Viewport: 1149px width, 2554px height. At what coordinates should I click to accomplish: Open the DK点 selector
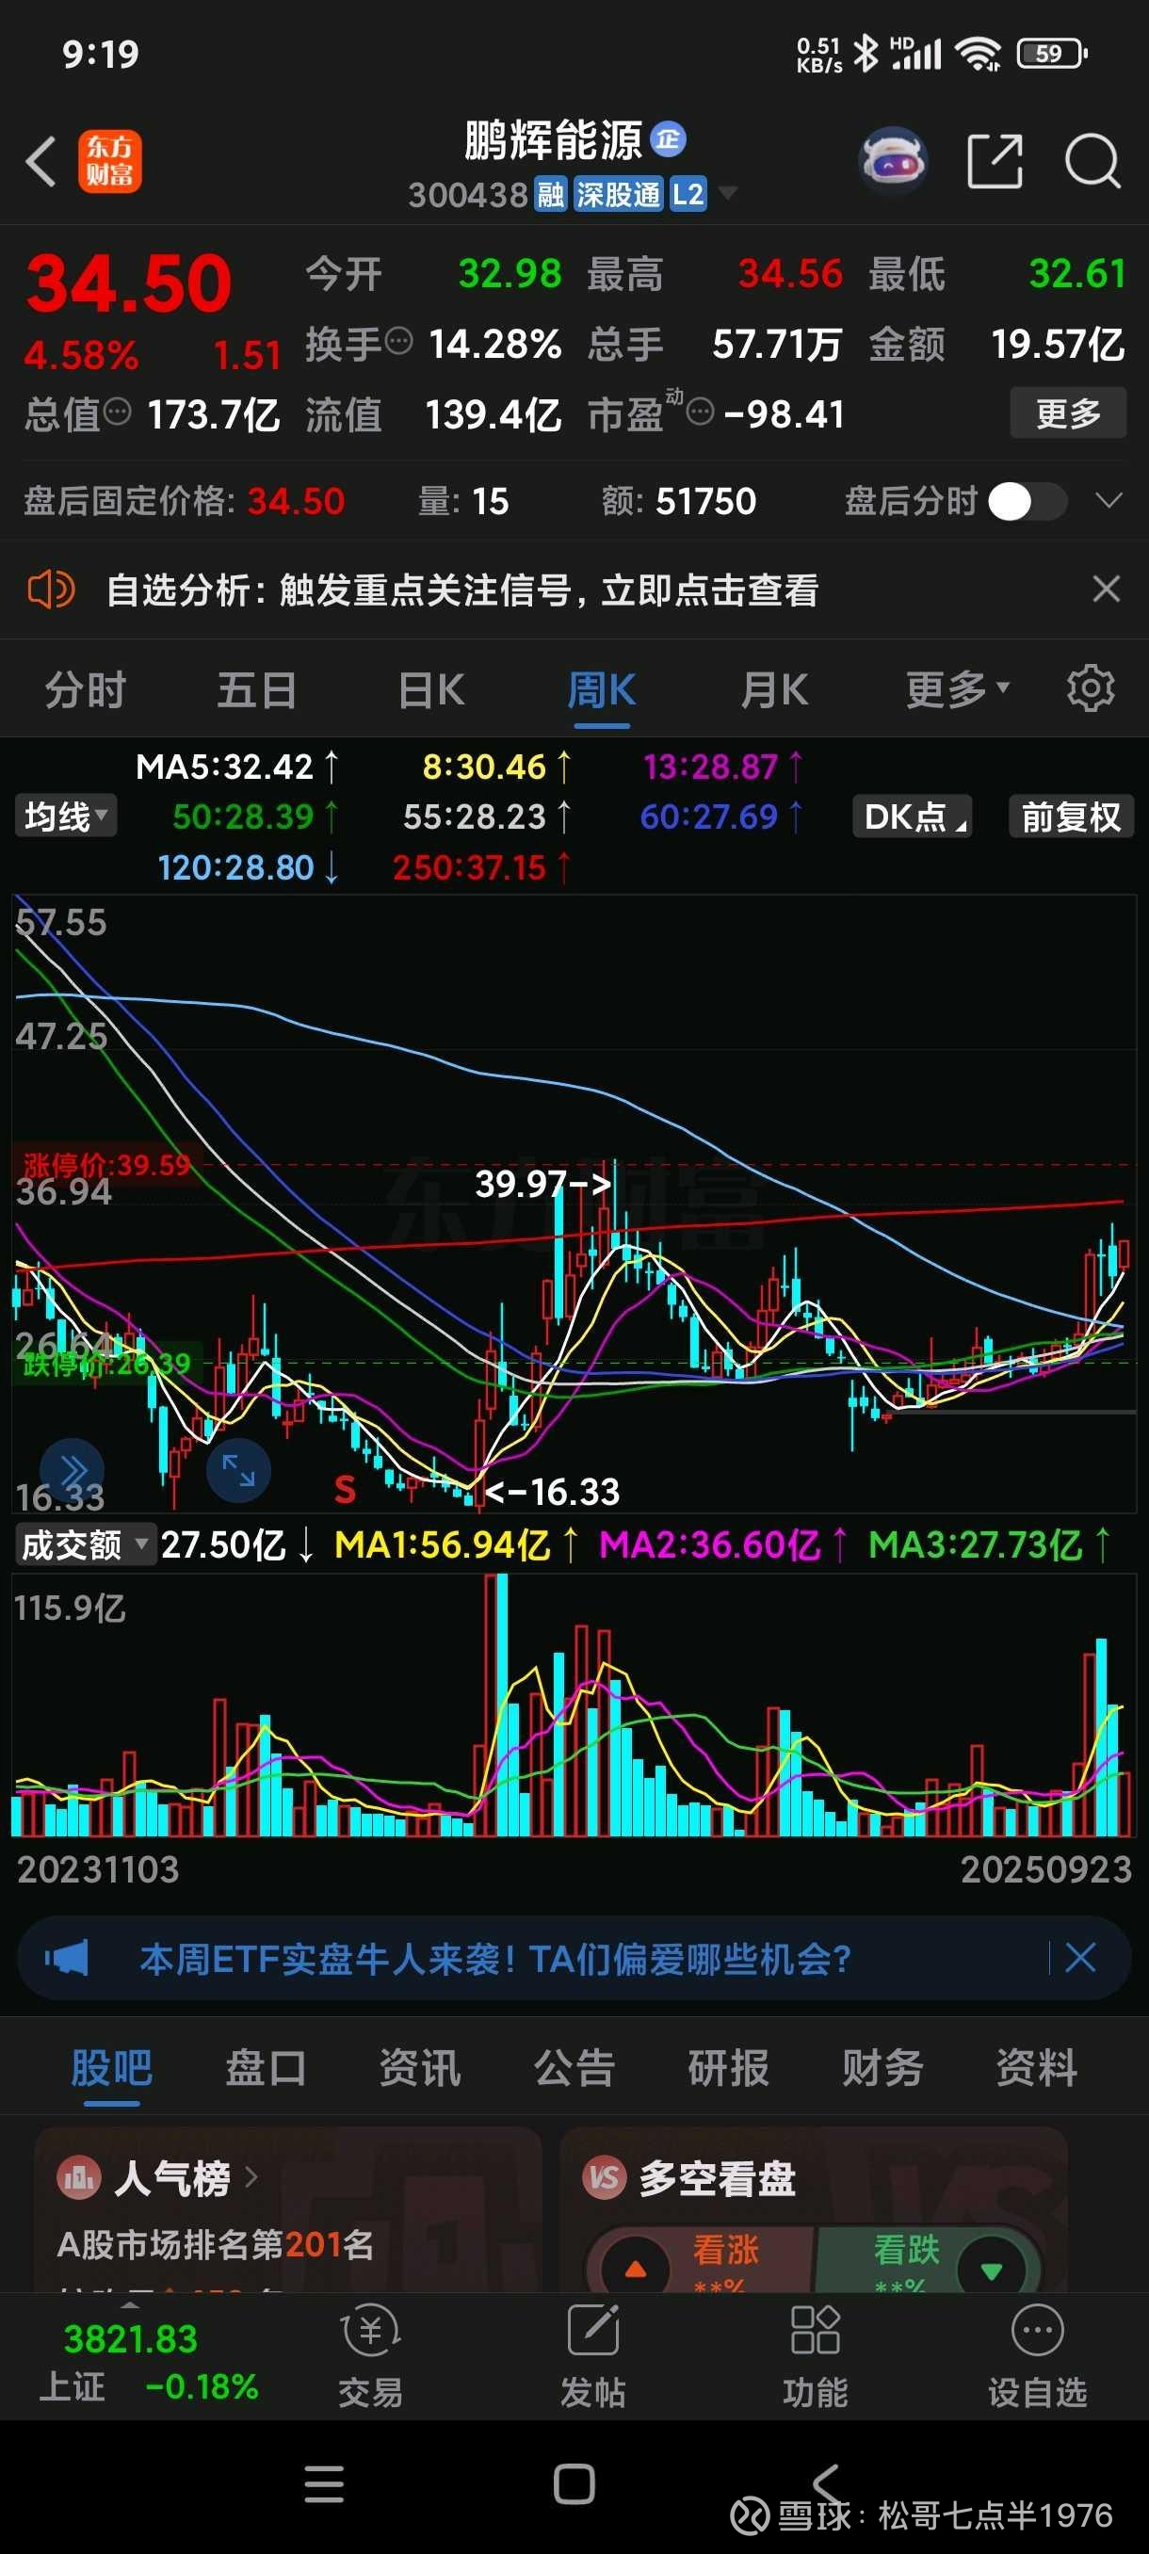[912, 817]
